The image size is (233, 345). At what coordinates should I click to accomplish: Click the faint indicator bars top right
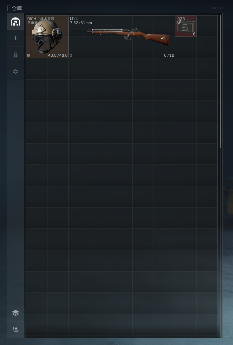pos(217,8)
